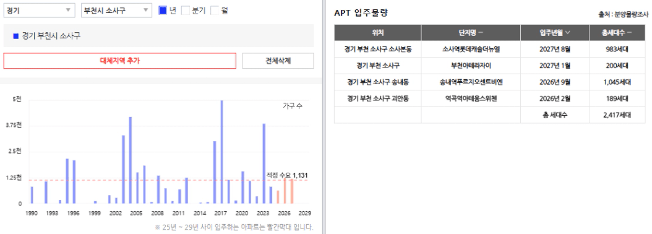Click the APT 입주물량 heading
The height and width of the screenshot is (234, 652).
(361, 13)
